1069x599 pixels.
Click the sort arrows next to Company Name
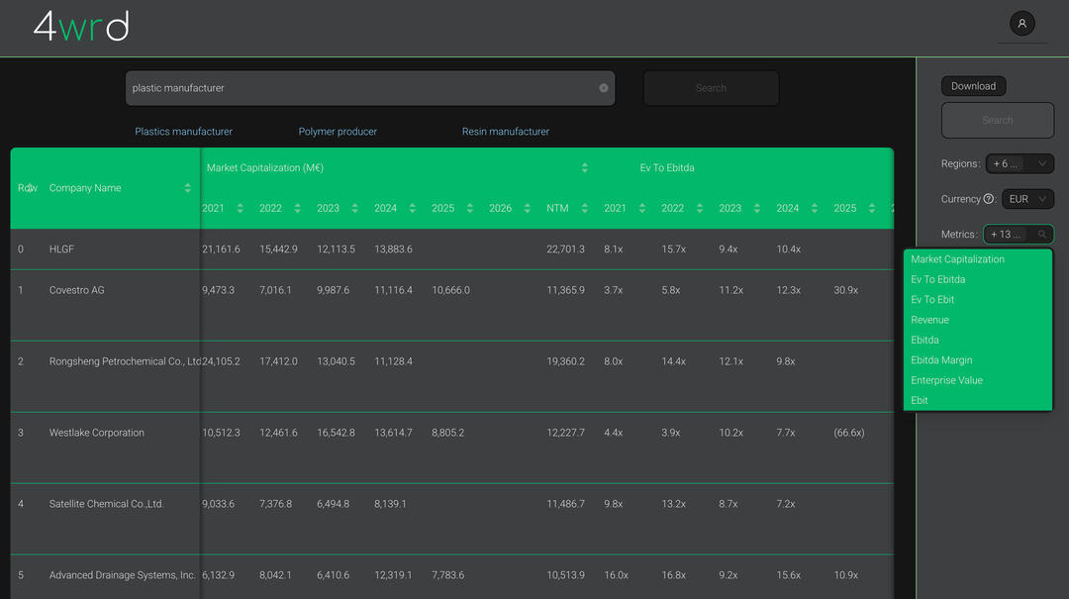click(187, 187)
